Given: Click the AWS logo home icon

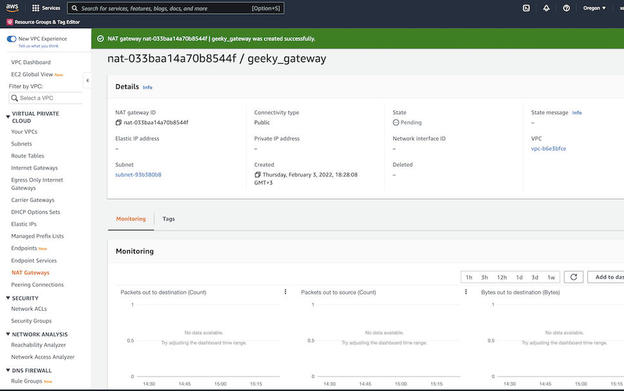Looking at the screenshot, I should [12, 8].
